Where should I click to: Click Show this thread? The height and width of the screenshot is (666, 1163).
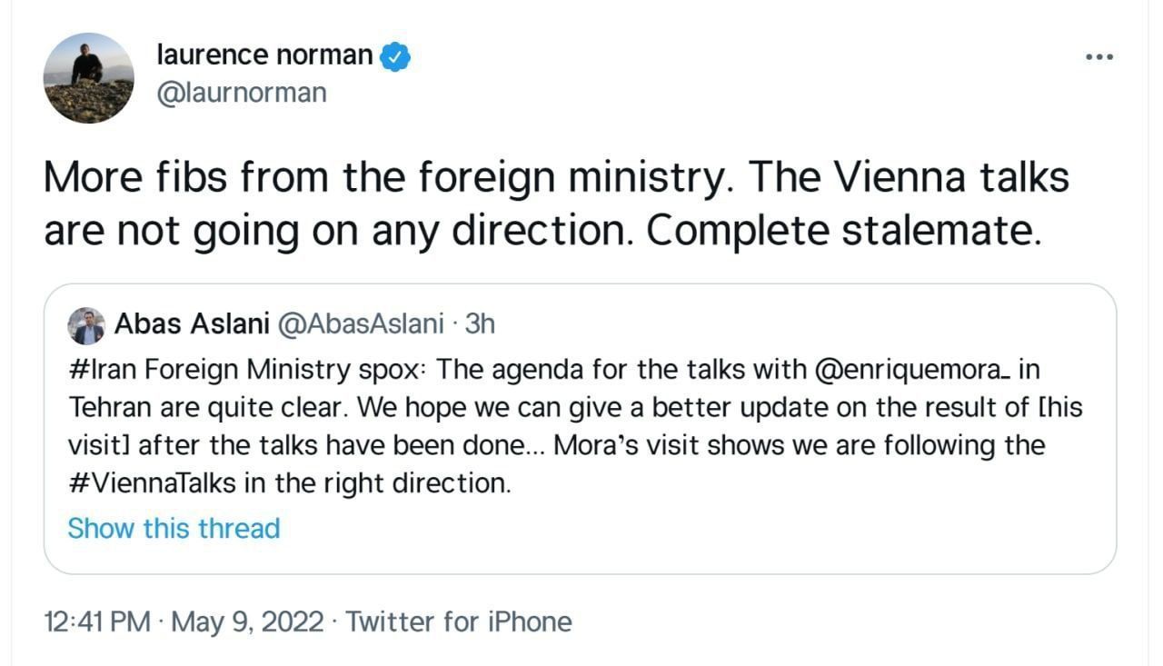click(x=174, y=529)
